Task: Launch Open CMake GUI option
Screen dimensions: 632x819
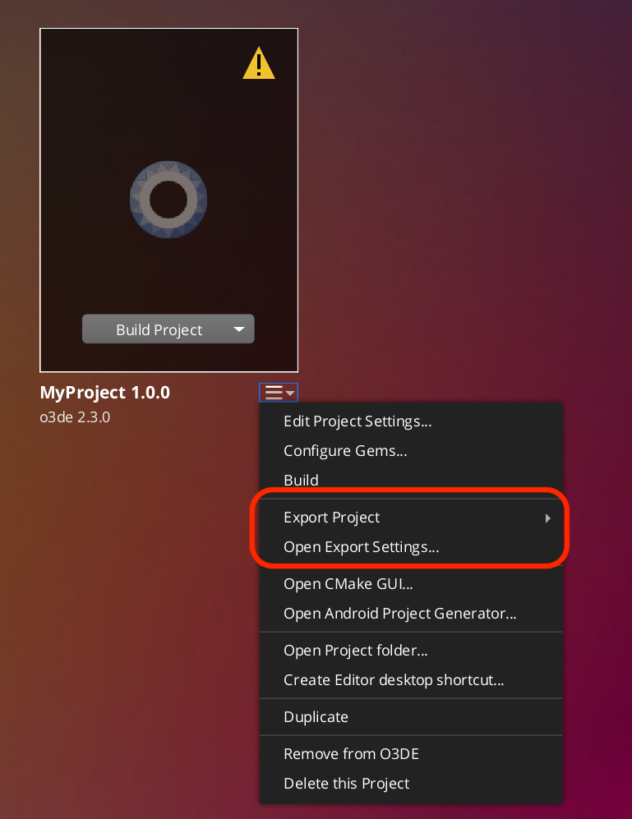Action: [348, 584]
